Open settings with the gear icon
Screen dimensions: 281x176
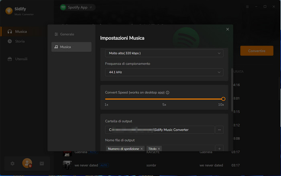pos(12,164)
